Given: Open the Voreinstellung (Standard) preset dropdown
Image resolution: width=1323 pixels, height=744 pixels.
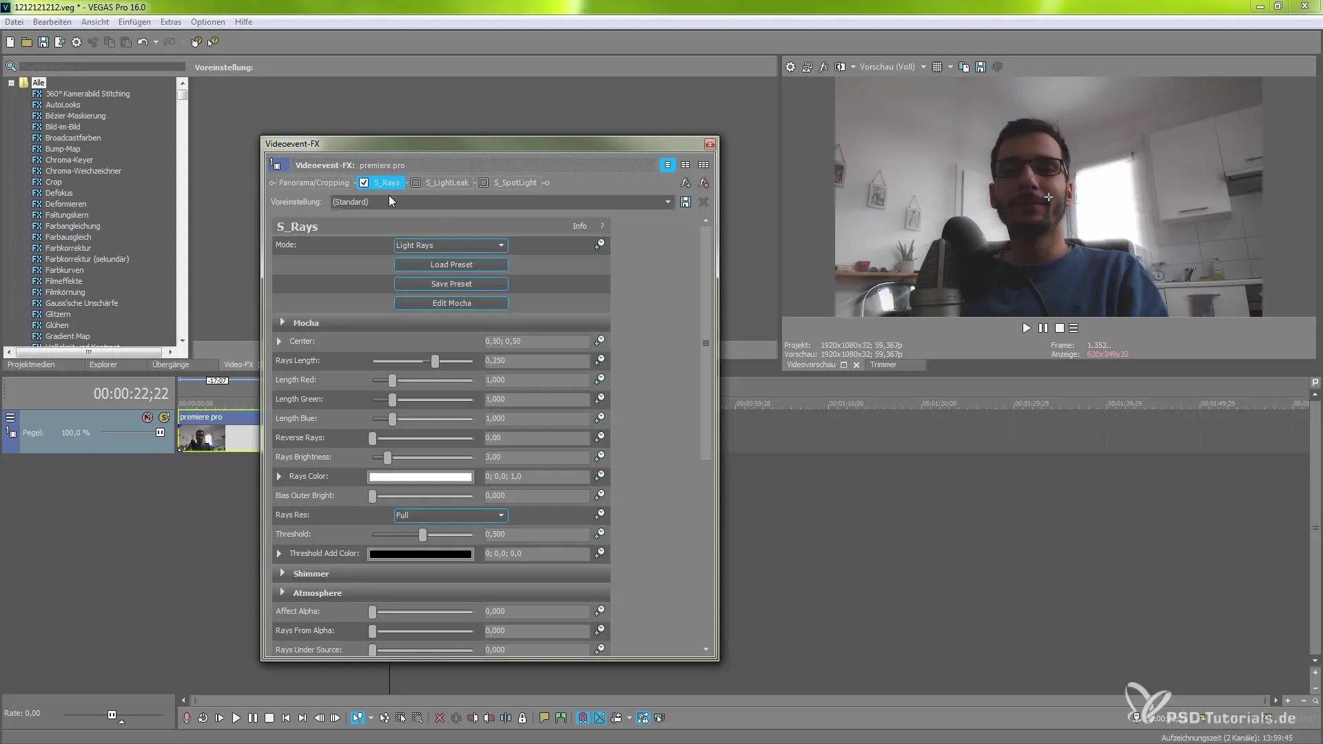Looking at the screenshot, I should click(x=502, y=202).
